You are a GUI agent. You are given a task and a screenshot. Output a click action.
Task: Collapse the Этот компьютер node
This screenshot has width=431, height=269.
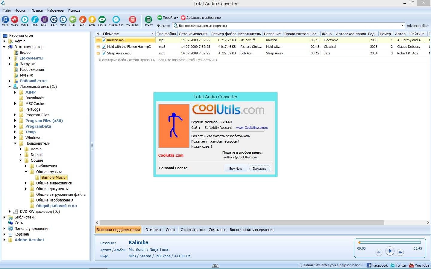coord(4,47)
